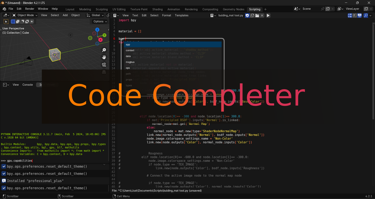Open the Python console editor type dropdown
The image size is (375, 199).
click(x=6, y=85)
